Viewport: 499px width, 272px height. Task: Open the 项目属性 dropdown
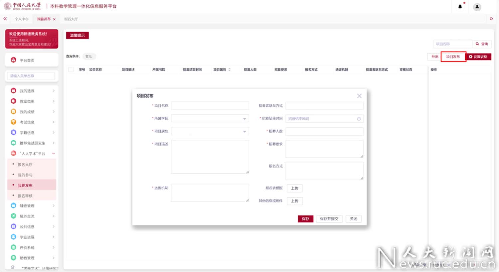coord(210,131)
